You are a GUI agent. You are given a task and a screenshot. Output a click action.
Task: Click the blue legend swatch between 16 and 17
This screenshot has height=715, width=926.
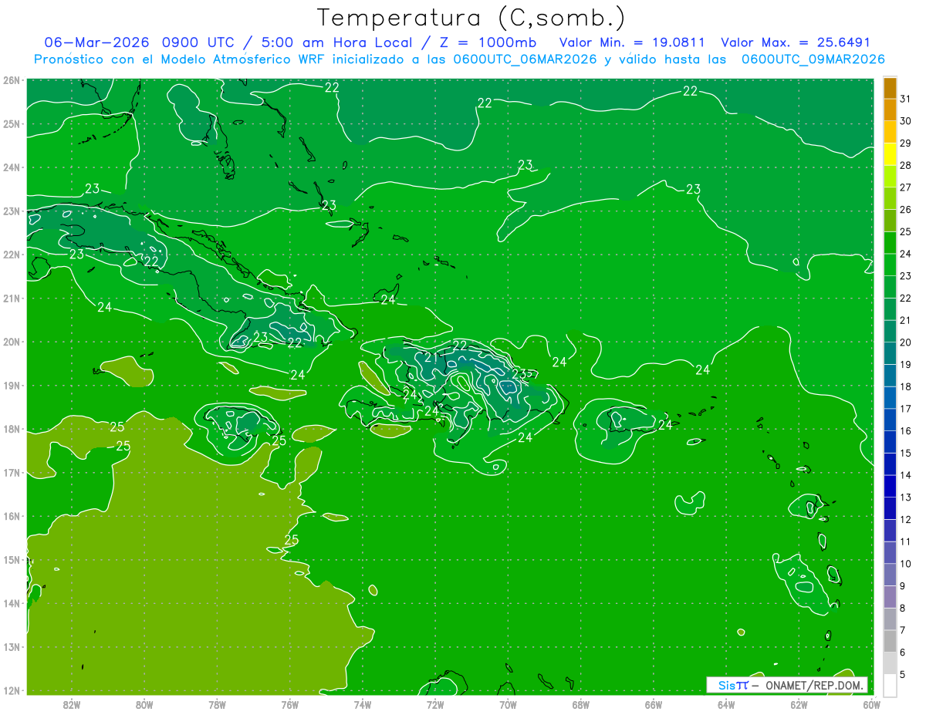click(890, 420)
